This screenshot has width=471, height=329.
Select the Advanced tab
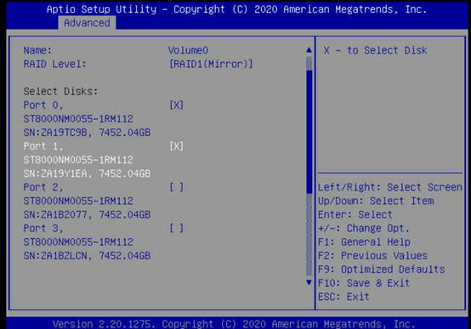click(87, 23)
